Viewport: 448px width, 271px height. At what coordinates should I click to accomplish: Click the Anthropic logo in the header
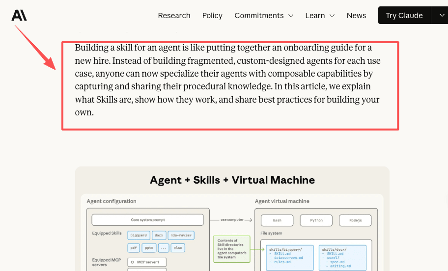tap(19, 15)
